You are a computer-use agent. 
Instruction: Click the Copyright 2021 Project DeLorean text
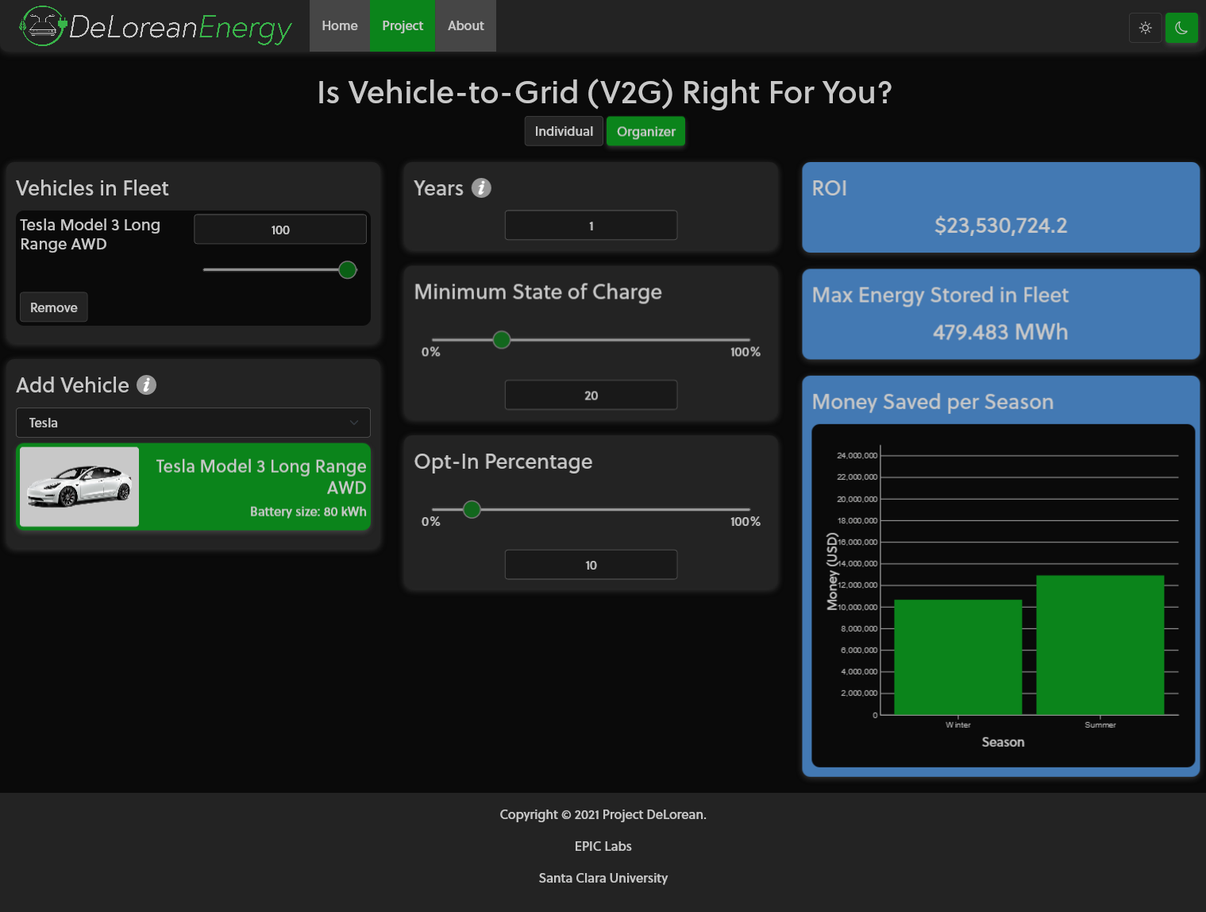(603, 814)
